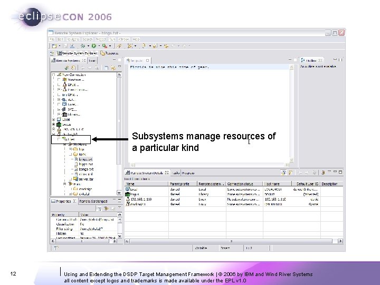Click the first icon in Remote System Details toolbar

[283, 172]
